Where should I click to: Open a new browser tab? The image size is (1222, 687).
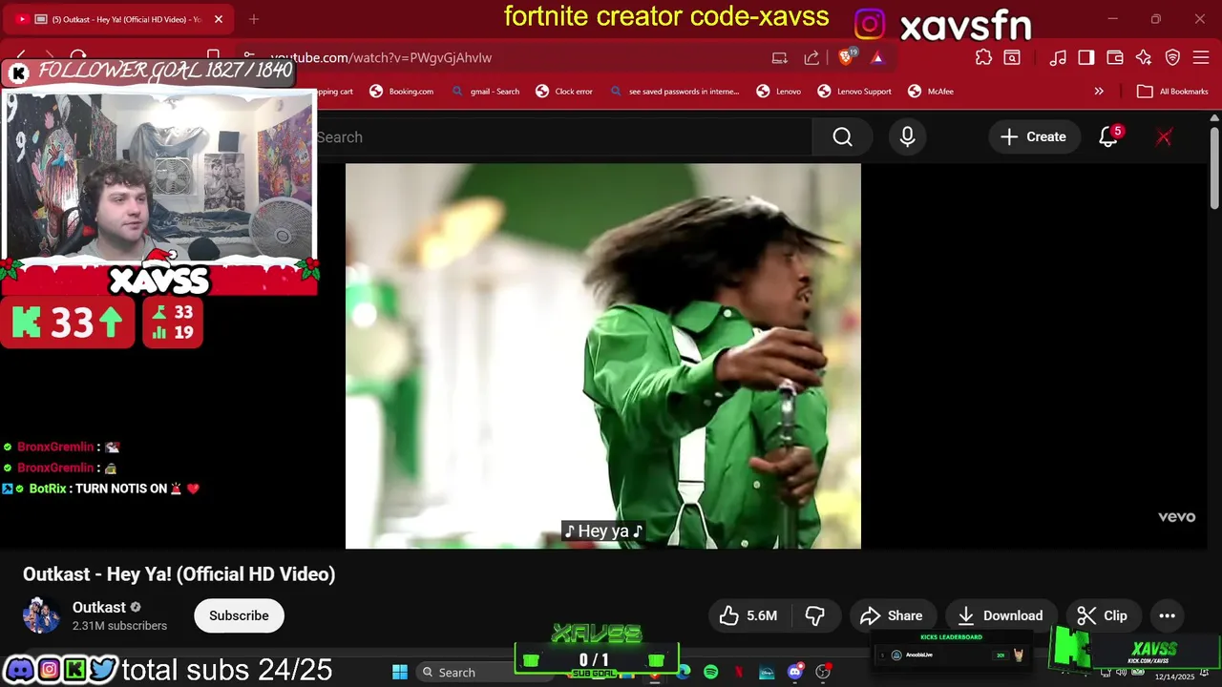pos(254,19)
